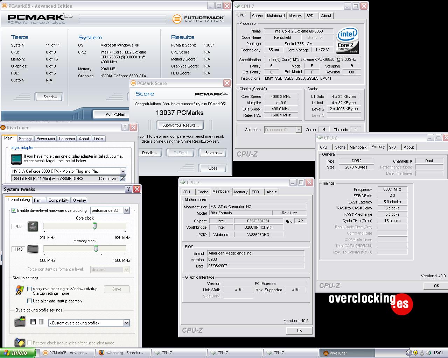Screen dimensions: 448x358
Task: Click OK in CPU-Z Mainboard window
Action: click(x=299, y=330)
